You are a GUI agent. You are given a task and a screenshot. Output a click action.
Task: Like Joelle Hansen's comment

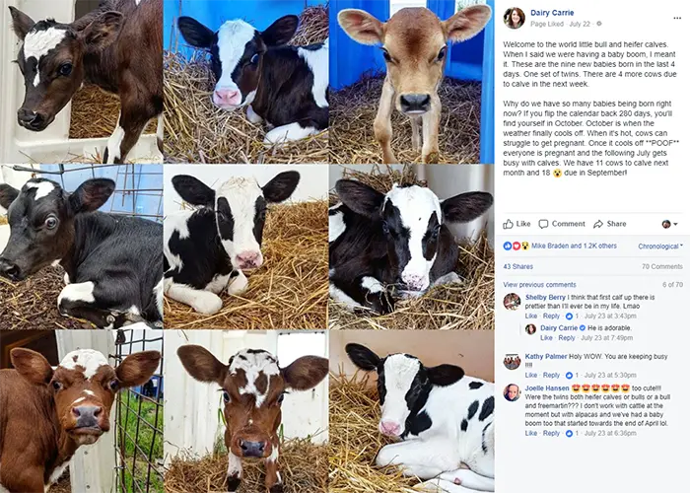coord(530,434)
